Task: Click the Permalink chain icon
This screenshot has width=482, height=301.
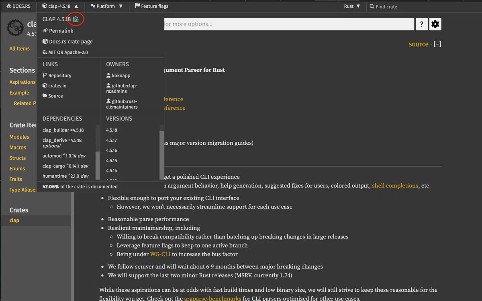Action: (45, 30)
